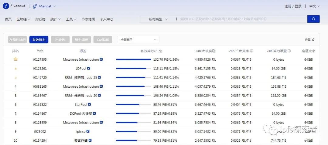Click verified badge beside RRM- 雅典娜 -asia 20

(x=99, y=95)
